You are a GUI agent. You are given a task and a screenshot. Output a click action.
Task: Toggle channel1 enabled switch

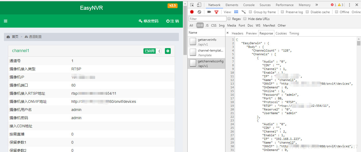tap(152, 51)
